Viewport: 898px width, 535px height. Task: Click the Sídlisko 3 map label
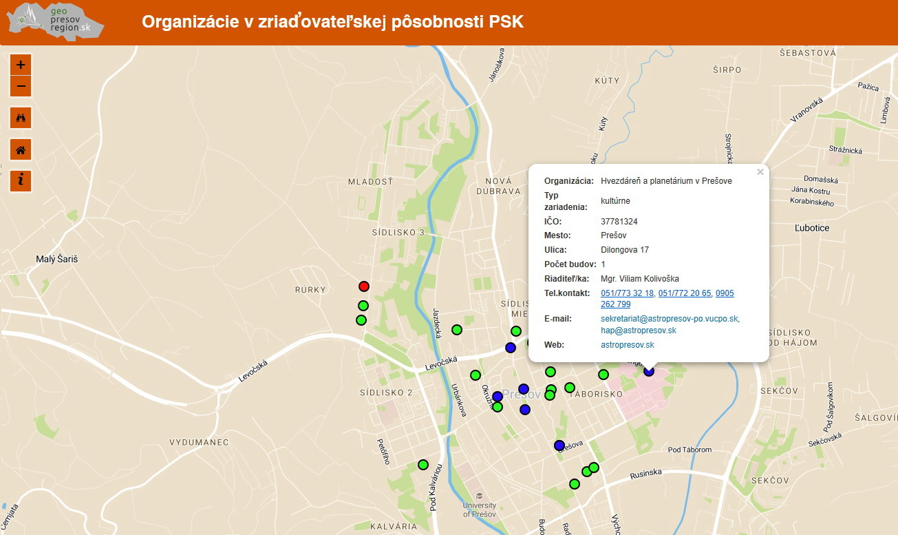398,233
